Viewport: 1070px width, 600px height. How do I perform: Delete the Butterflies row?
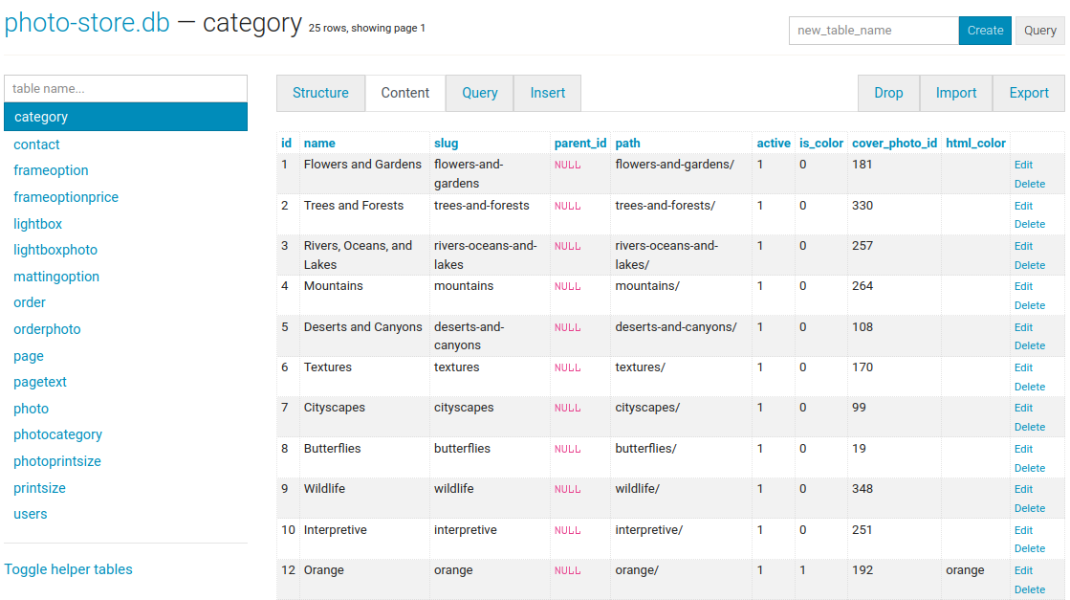(1029, 468)
